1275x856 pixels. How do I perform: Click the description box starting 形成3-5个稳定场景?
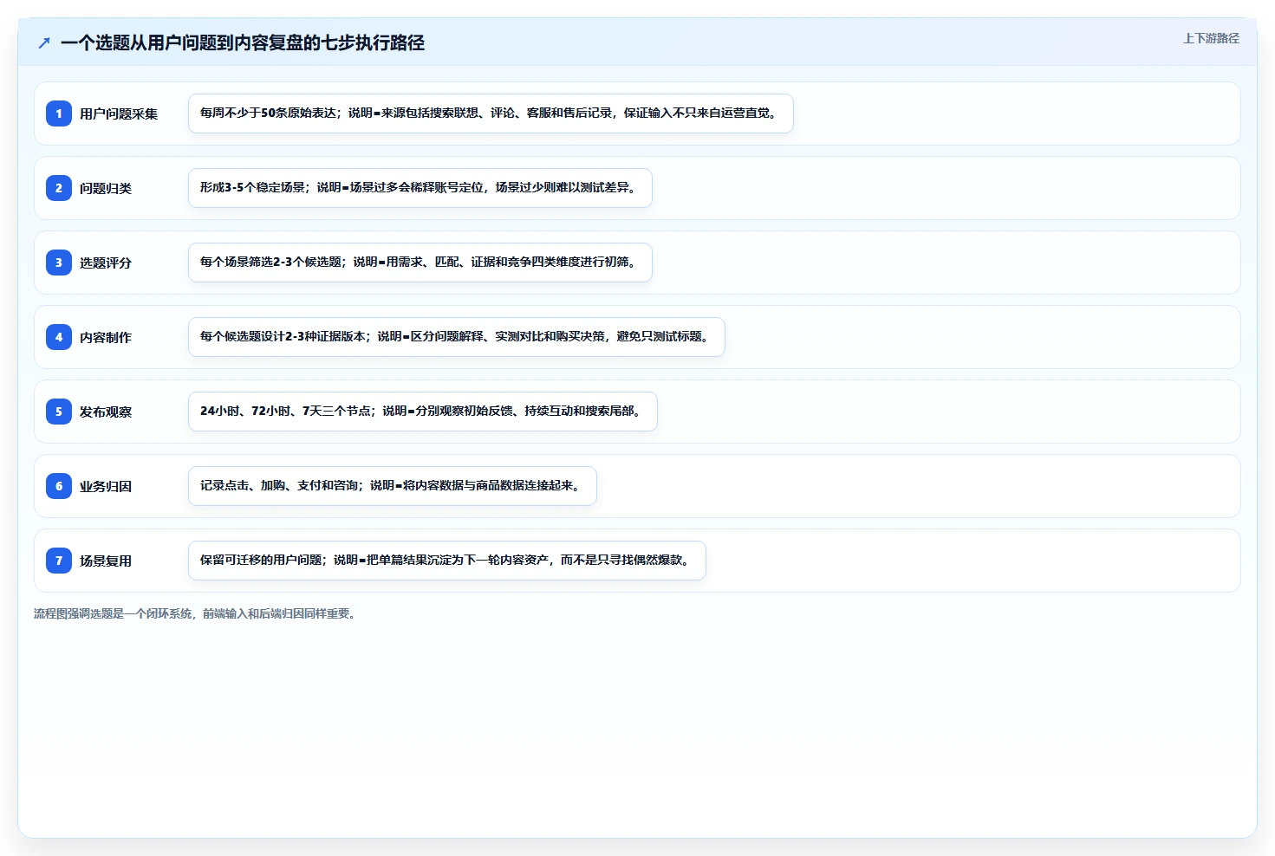[420, 188]
